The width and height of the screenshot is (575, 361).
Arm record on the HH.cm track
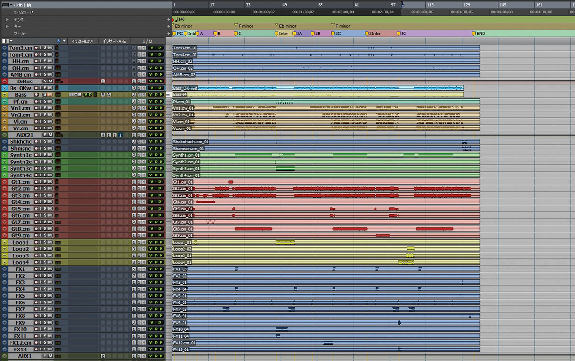pos(36,61)
